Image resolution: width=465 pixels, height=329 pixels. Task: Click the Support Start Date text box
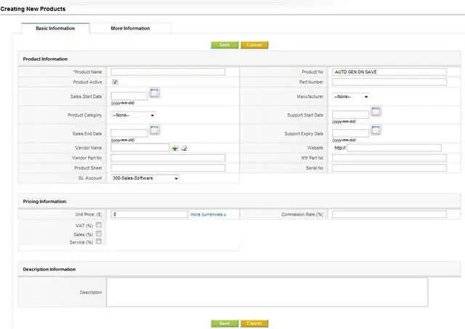tap(350, 114)
